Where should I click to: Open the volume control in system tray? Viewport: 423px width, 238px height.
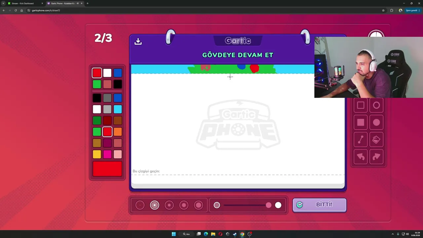coord(407,234)
